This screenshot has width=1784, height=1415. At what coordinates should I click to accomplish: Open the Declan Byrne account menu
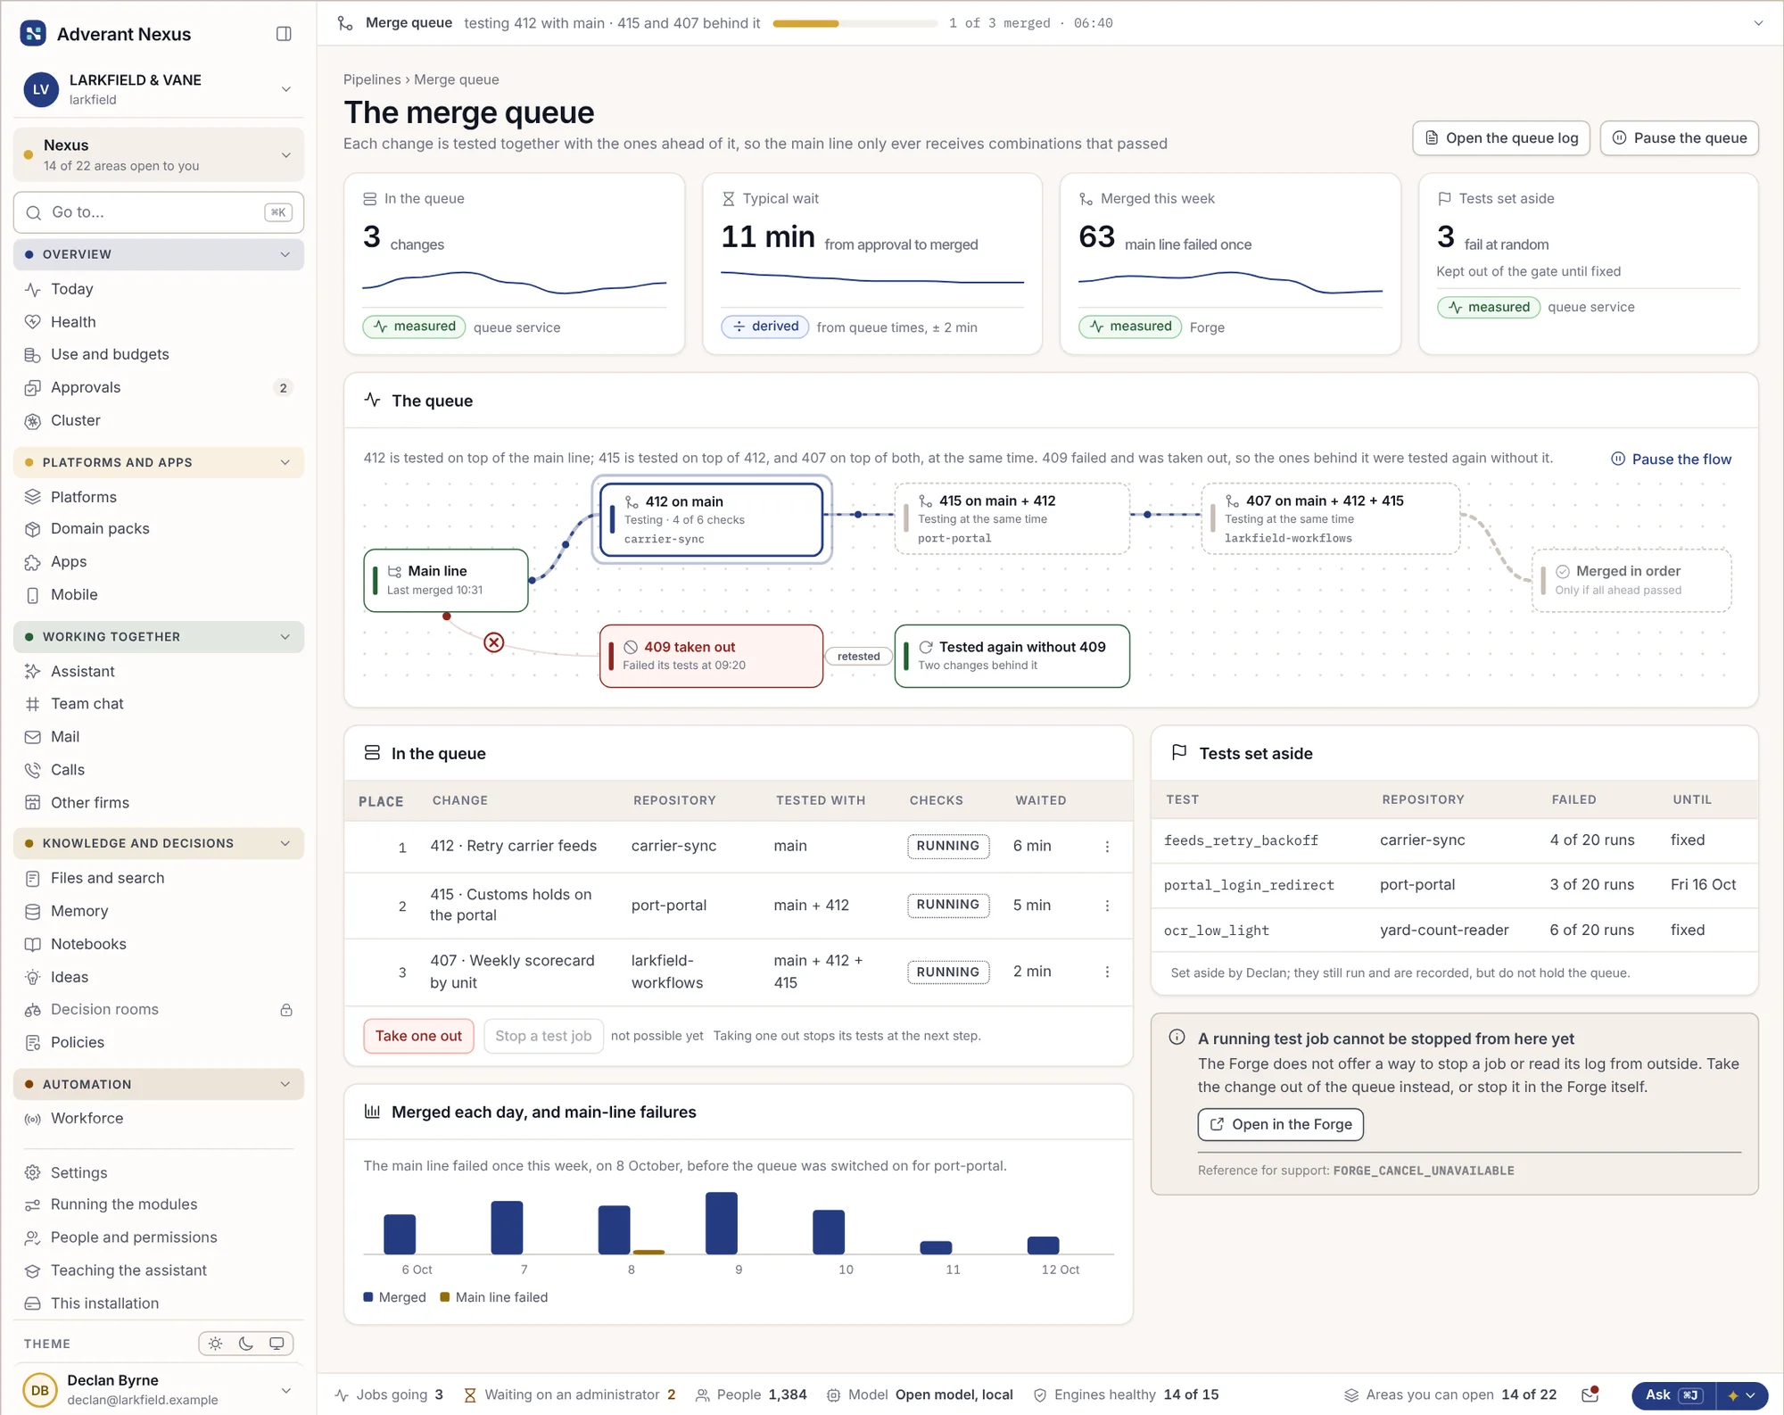click(x=159, y=1390)
